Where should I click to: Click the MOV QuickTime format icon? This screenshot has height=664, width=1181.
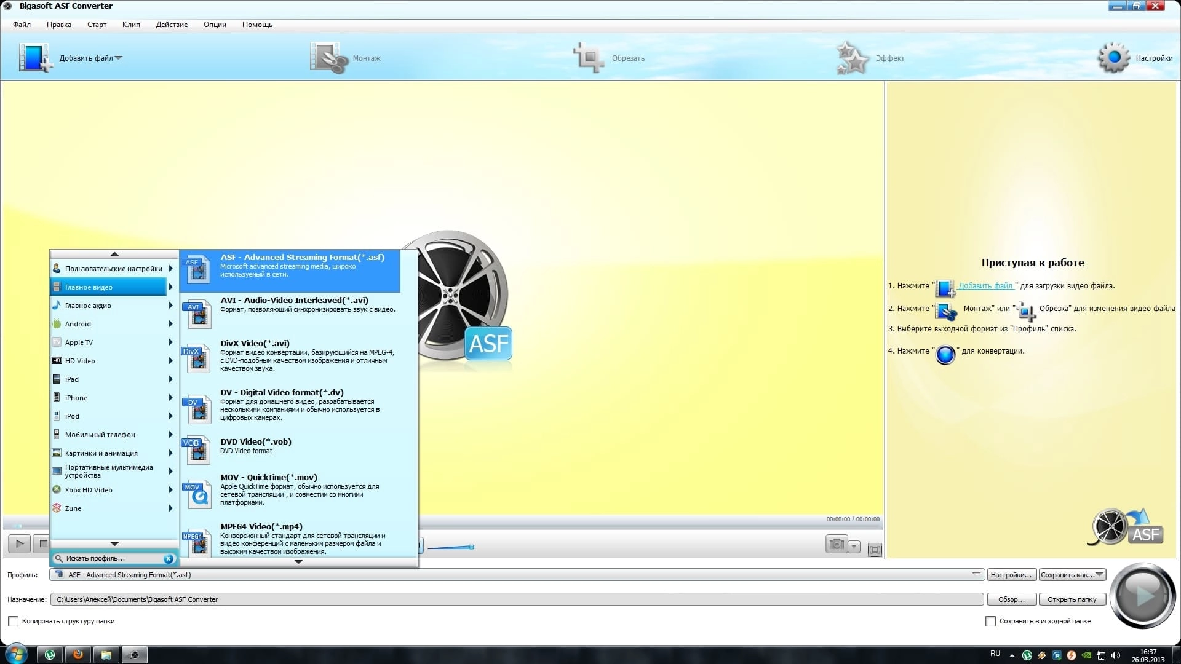coord(197,494)
